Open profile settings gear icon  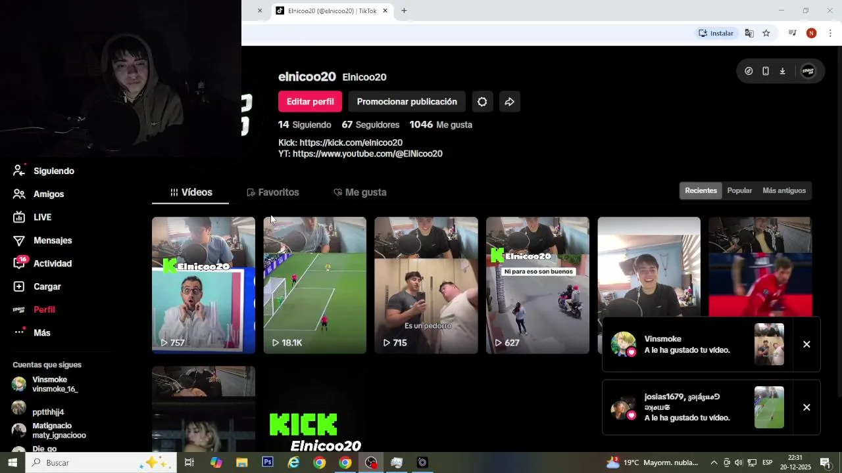482,102
